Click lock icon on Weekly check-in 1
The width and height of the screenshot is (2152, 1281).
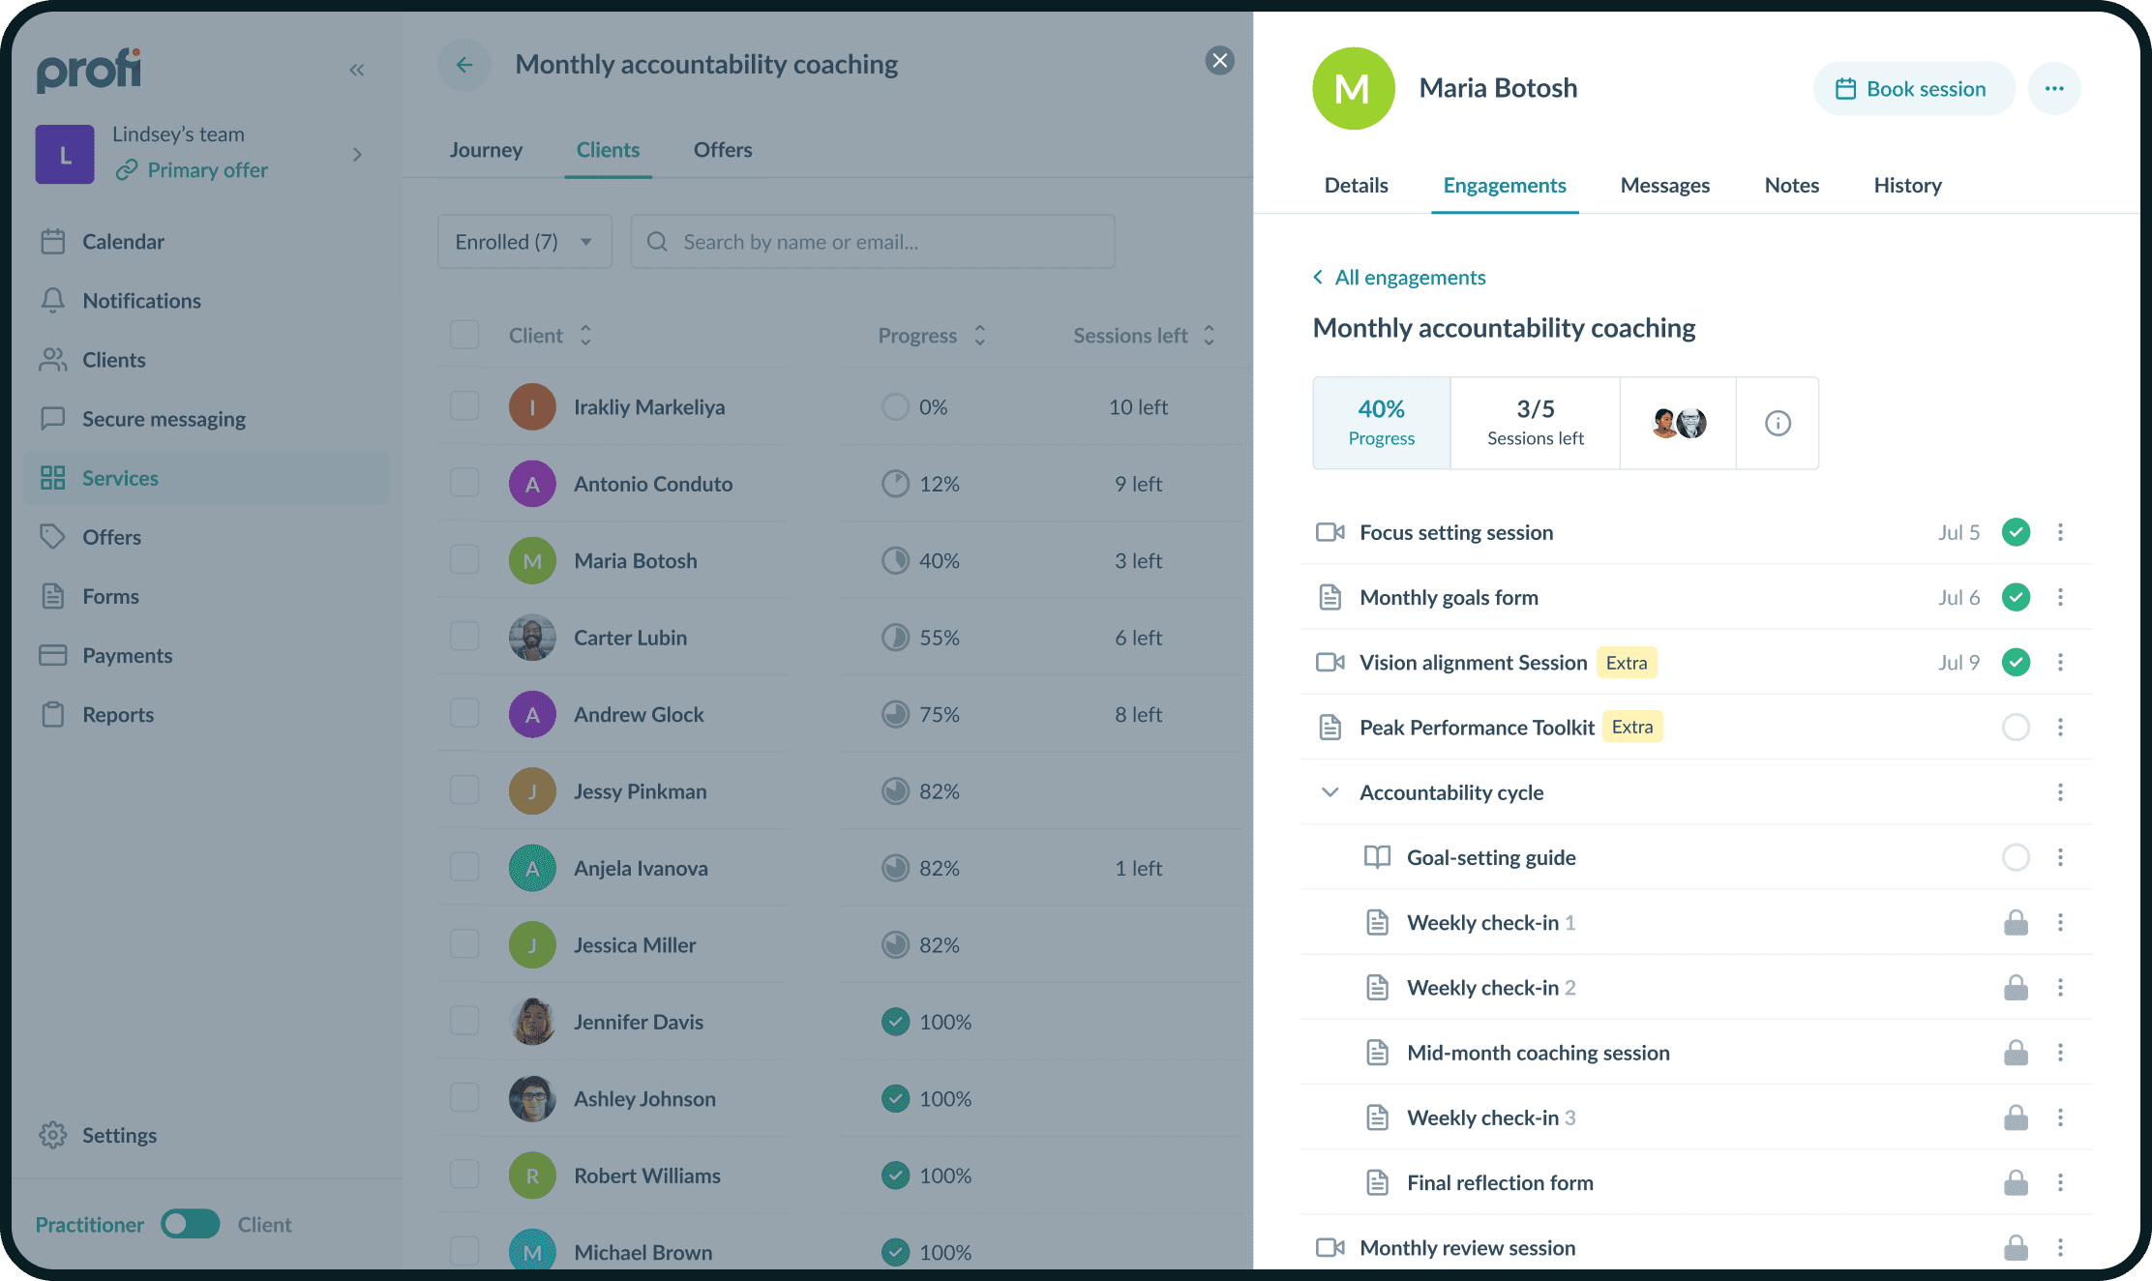coord(2016,923)
